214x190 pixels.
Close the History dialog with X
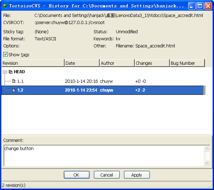[208, 6]
